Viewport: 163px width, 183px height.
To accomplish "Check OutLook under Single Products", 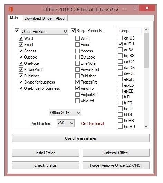I will (x=77, y=57).
